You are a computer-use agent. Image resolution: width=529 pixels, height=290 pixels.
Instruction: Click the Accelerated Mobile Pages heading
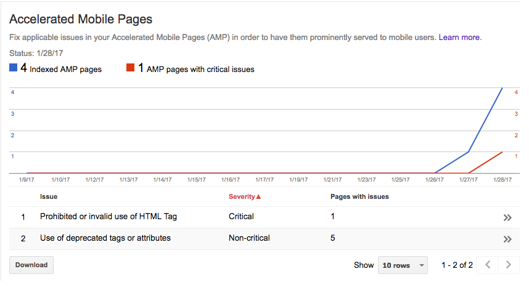[x=81, y=19]
